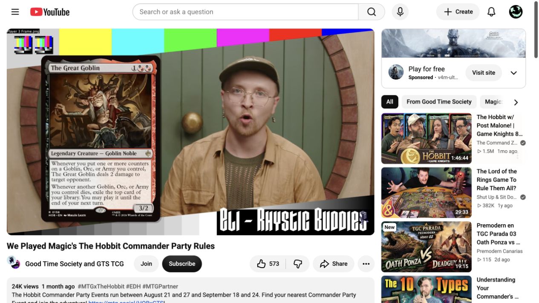This screenshot has width=539, height=303.
Task: Click the Shut Up & Sit Down channel name
Action: click(496, 197)
